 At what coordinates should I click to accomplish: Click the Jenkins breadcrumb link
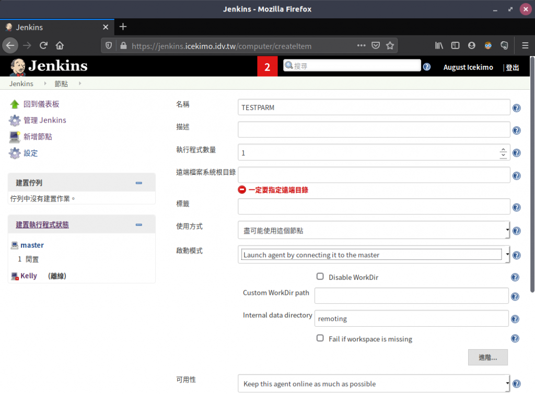(x=21, y=84)
